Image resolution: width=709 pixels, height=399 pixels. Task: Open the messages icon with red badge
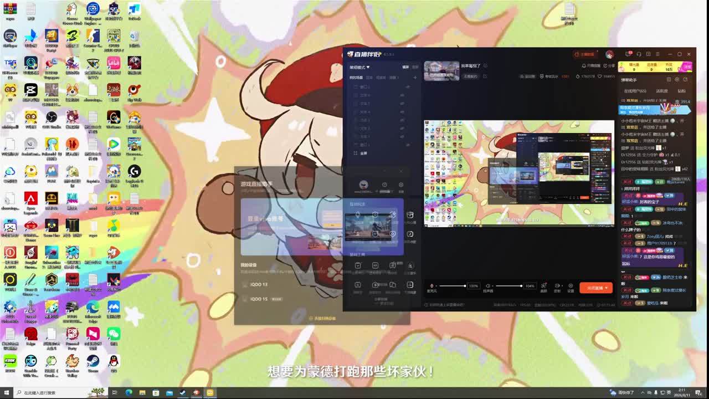(x=629, y=54)
